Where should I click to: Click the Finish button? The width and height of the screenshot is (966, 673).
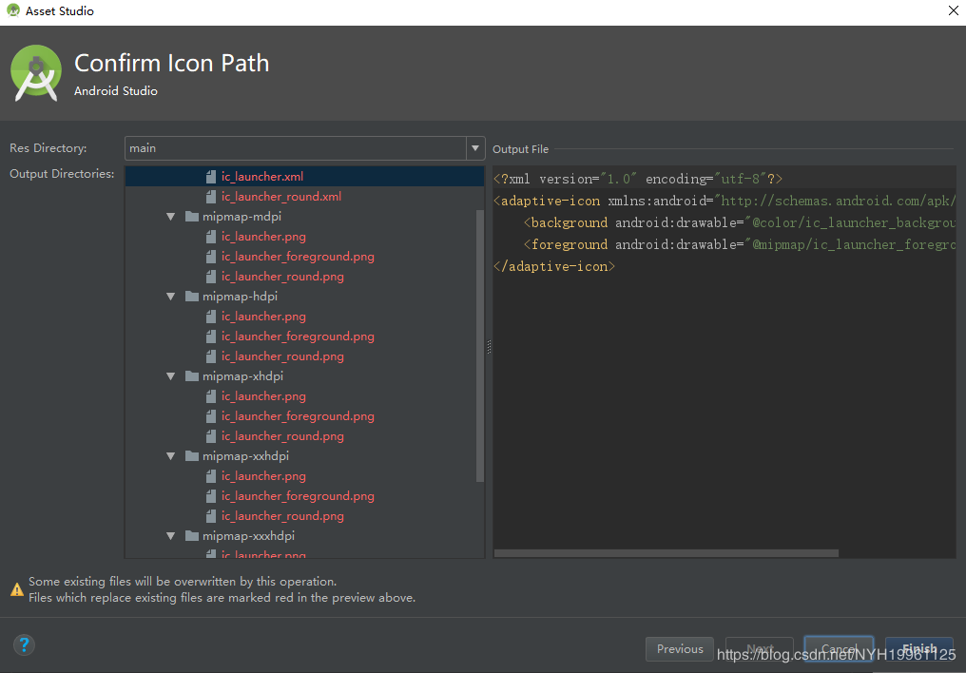coord(918,649)
